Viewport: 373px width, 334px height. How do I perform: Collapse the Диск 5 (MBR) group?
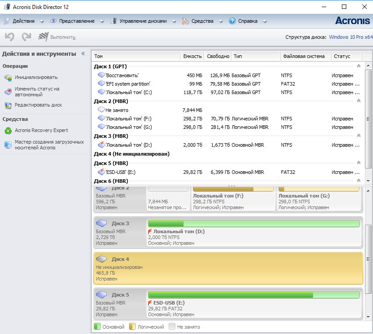pyautogui.click(x=359, y=163)
